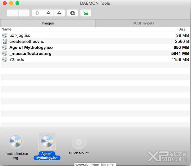Select the mounted _mass.effect.rus.nrg drive disc

click(16, 142)
